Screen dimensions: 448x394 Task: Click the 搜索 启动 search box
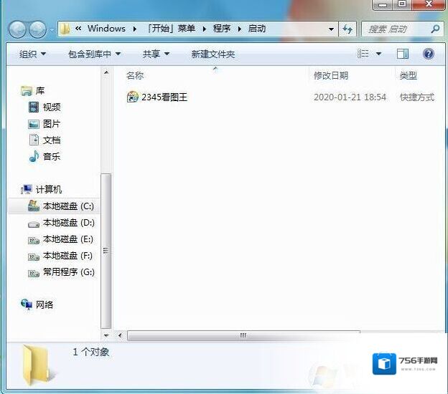(397, 29)
